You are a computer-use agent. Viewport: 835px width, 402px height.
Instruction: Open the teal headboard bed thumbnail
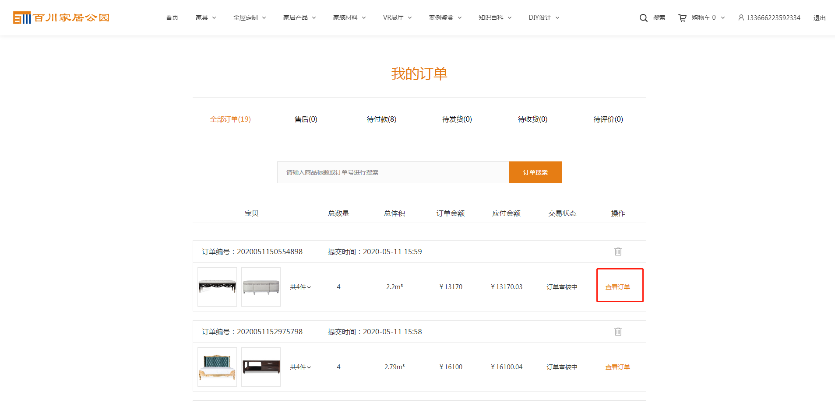(217, 367)
